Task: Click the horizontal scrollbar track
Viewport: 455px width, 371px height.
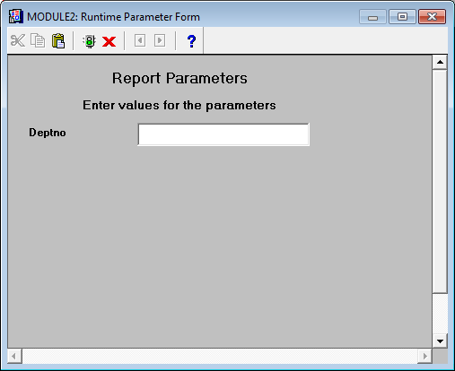Action: pyautogui.click(x=220, y=356)
